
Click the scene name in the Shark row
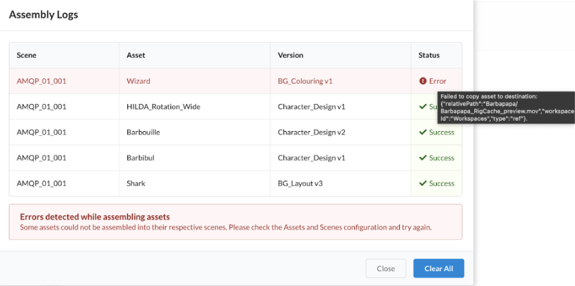(42, 183)
